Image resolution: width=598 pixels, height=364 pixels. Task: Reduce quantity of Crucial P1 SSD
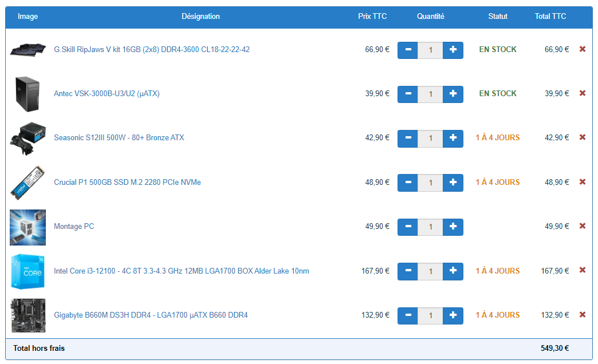pos(408,183)
